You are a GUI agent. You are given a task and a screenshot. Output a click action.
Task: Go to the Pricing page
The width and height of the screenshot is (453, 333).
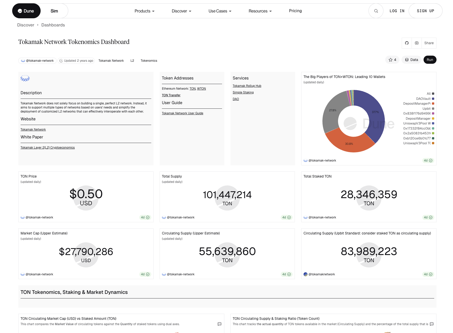coord(295,11)
